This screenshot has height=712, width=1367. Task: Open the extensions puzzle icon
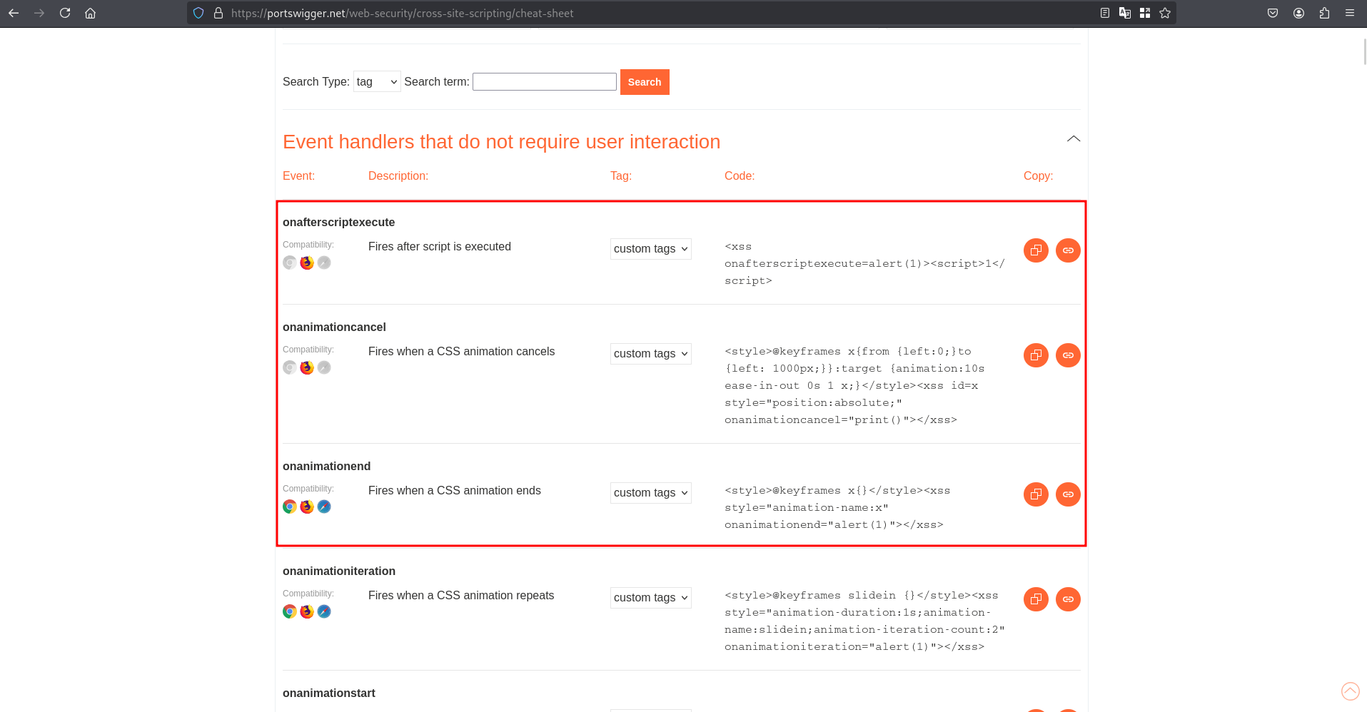click(1324, 13)
